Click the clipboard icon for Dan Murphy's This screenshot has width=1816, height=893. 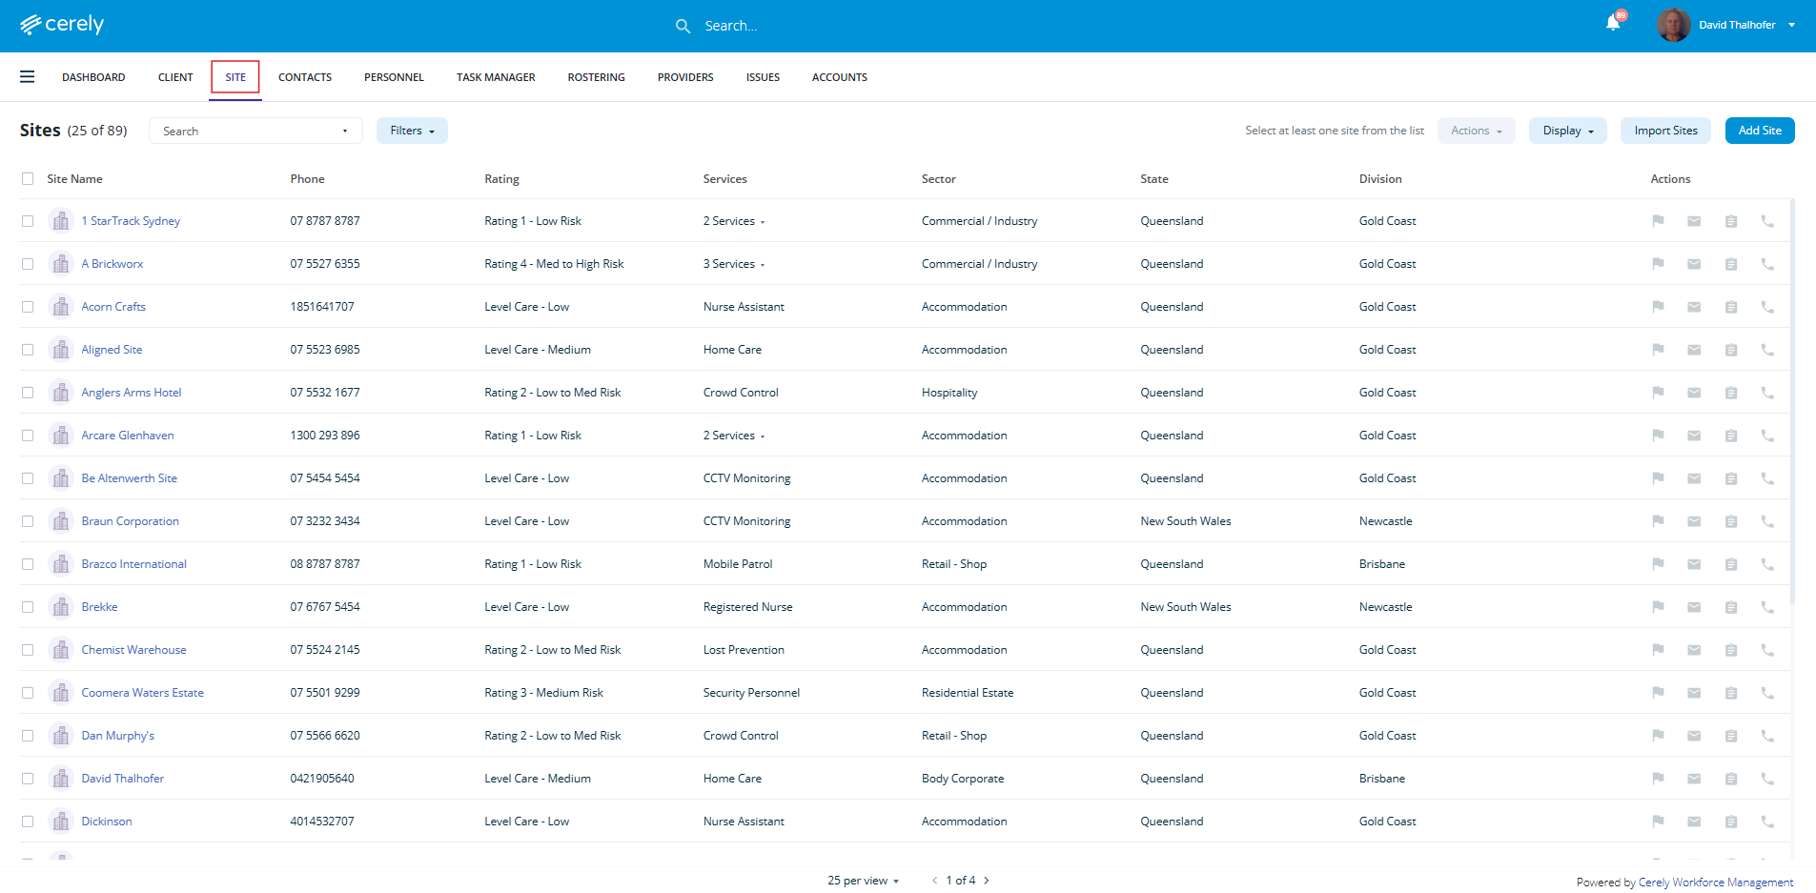point(1731,736)
